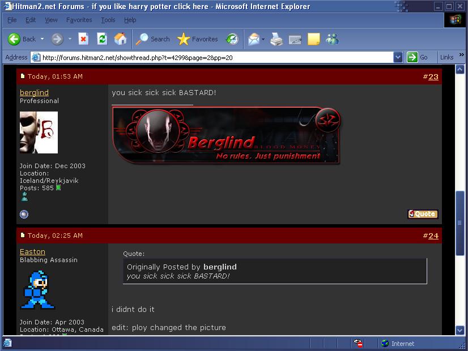The image size is (468, 351).
Task: Click the Edit page toolbar icon
Action: pyautogui.click(x=295, y=40)
